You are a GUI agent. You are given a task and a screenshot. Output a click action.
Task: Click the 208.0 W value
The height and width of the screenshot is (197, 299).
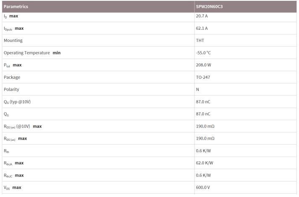pyautogui.click(x=203, y=65)
